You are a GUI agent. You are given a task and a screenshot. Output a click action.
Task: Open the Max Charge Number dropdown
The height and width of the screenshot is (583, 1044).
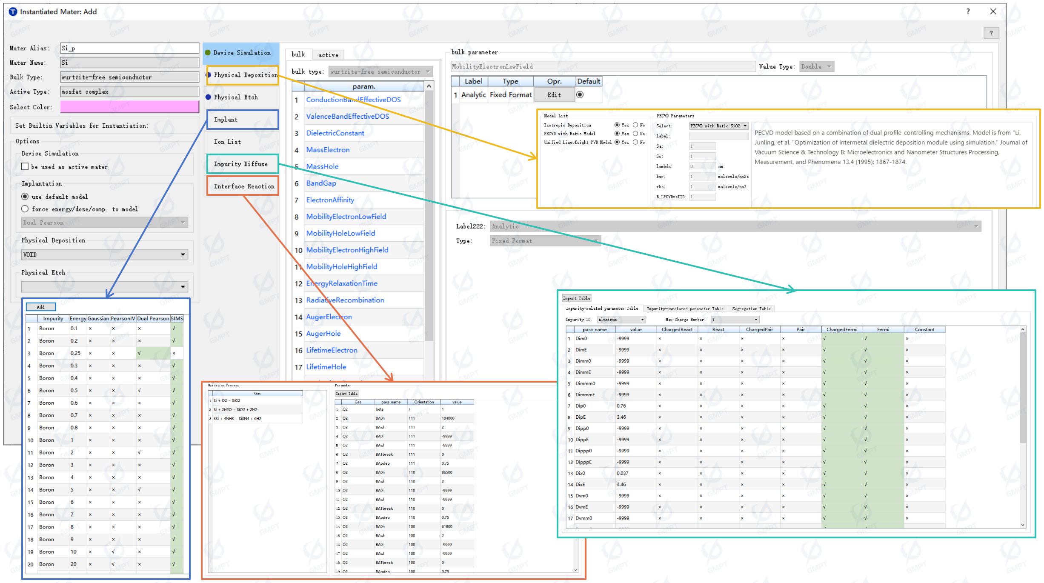coord(735,320)
